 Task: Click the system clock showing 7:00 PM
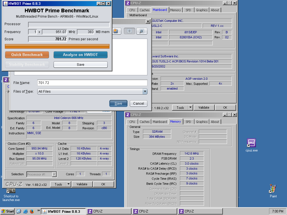pos(277,211)
